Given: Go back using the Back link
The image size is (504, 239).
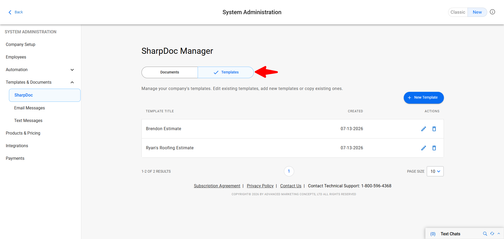Looking at the screenshot, I should (16, 12).
